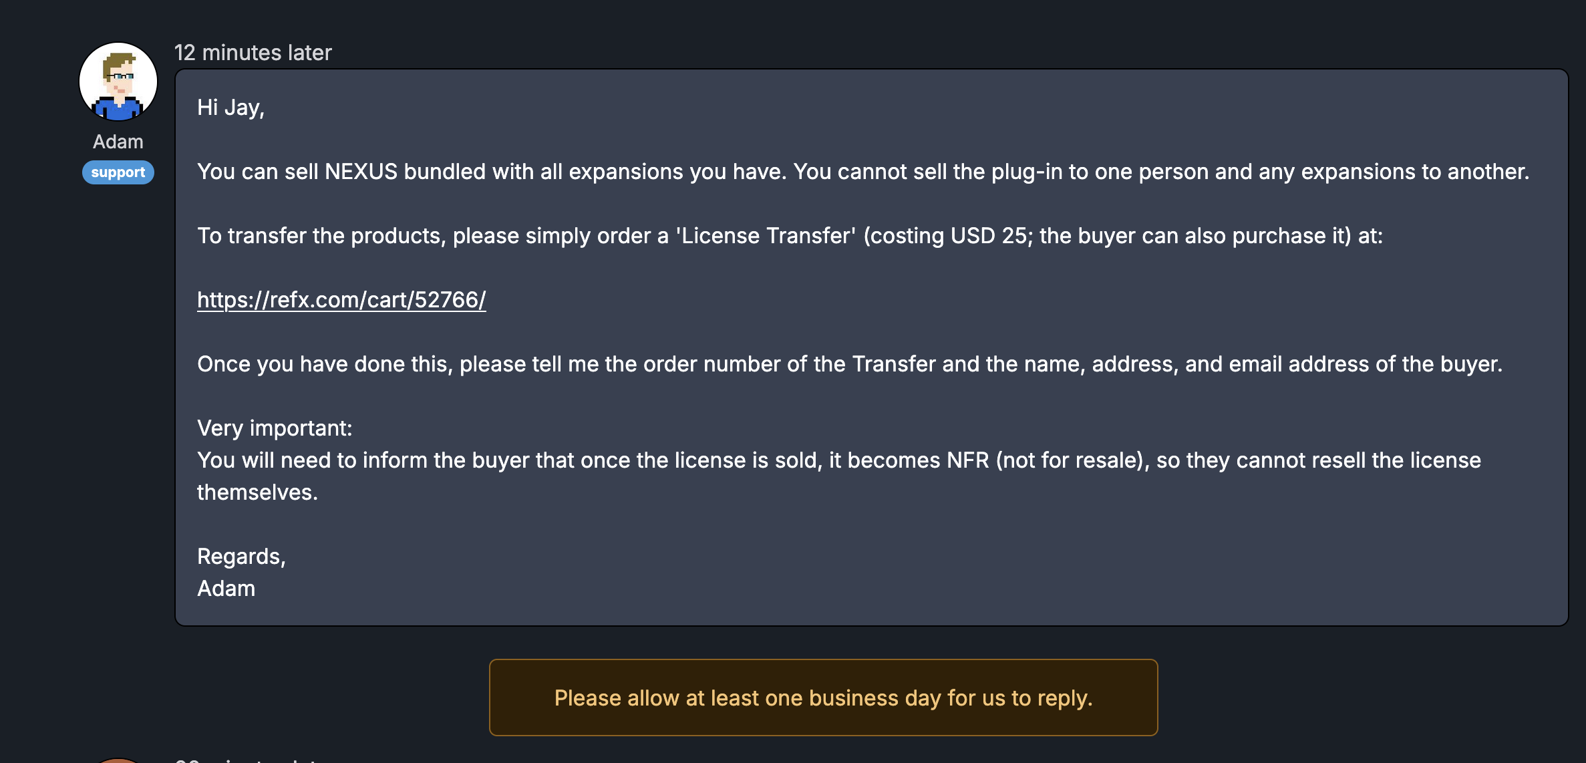Image resolution: width=1586 pixels, height=763 pixels.
Task: Click the blue support badge
Action: coord(118,172)
